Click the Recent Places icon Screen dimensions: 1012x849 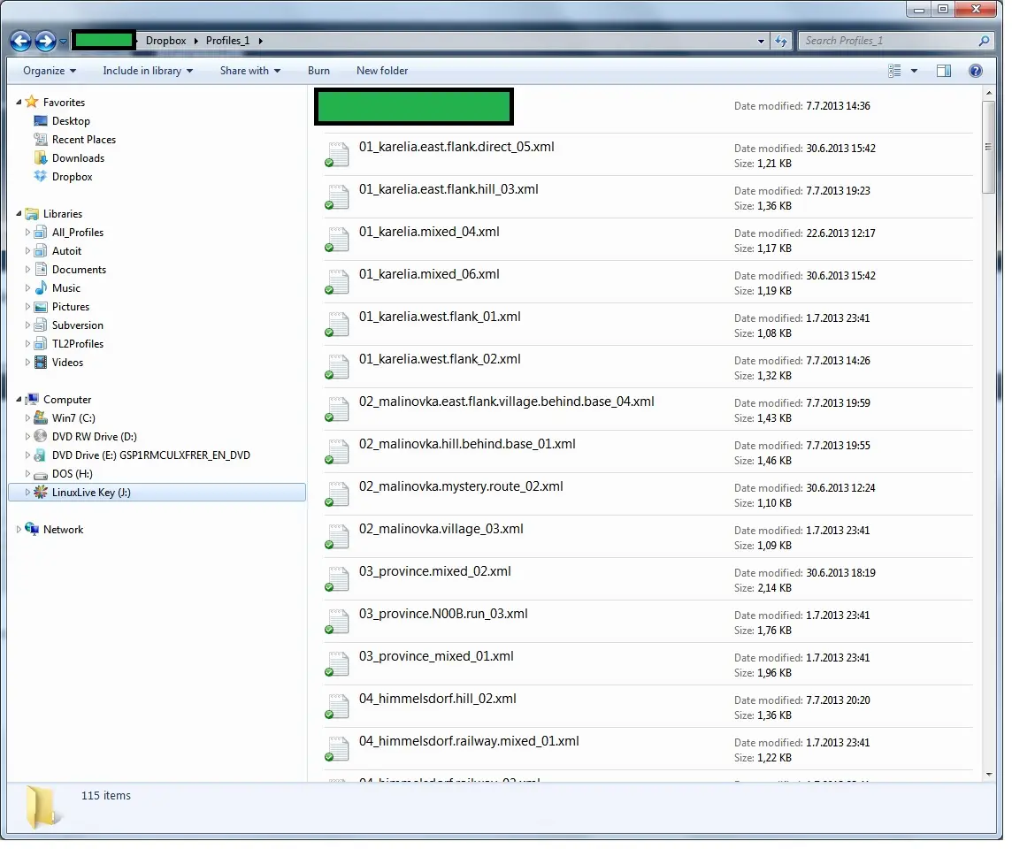tap(41, 140)
